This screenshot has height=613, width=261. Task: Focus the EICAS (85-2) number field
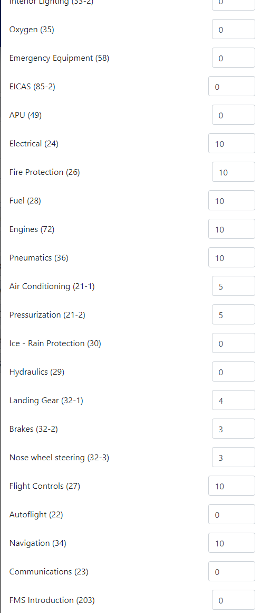click(x=232, y=87)
